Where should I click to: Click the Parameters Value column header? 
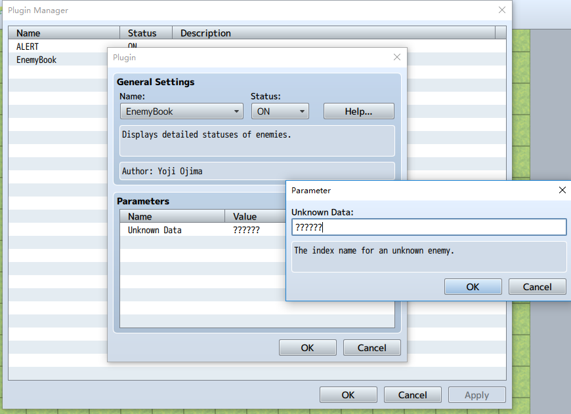pos(255,217)
